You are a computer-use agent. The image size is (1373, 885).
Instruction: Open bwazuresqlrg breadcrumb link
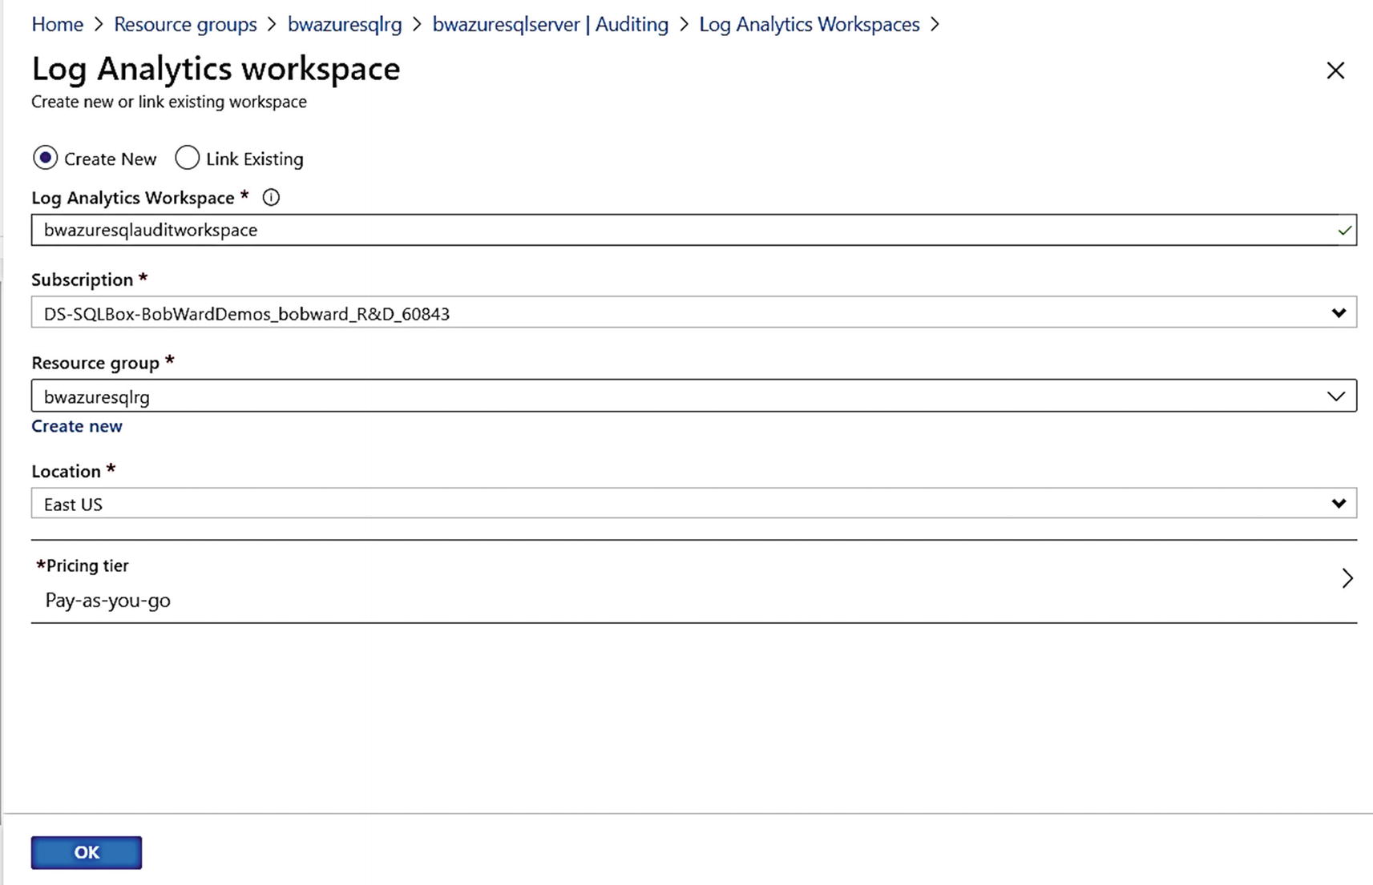(345, 25)
